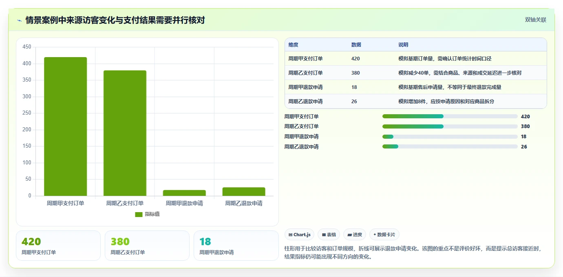The width and height of the screenshot is (563, 277).
Task: Click the 420 value in the table
Action: (x=355, y=59)
